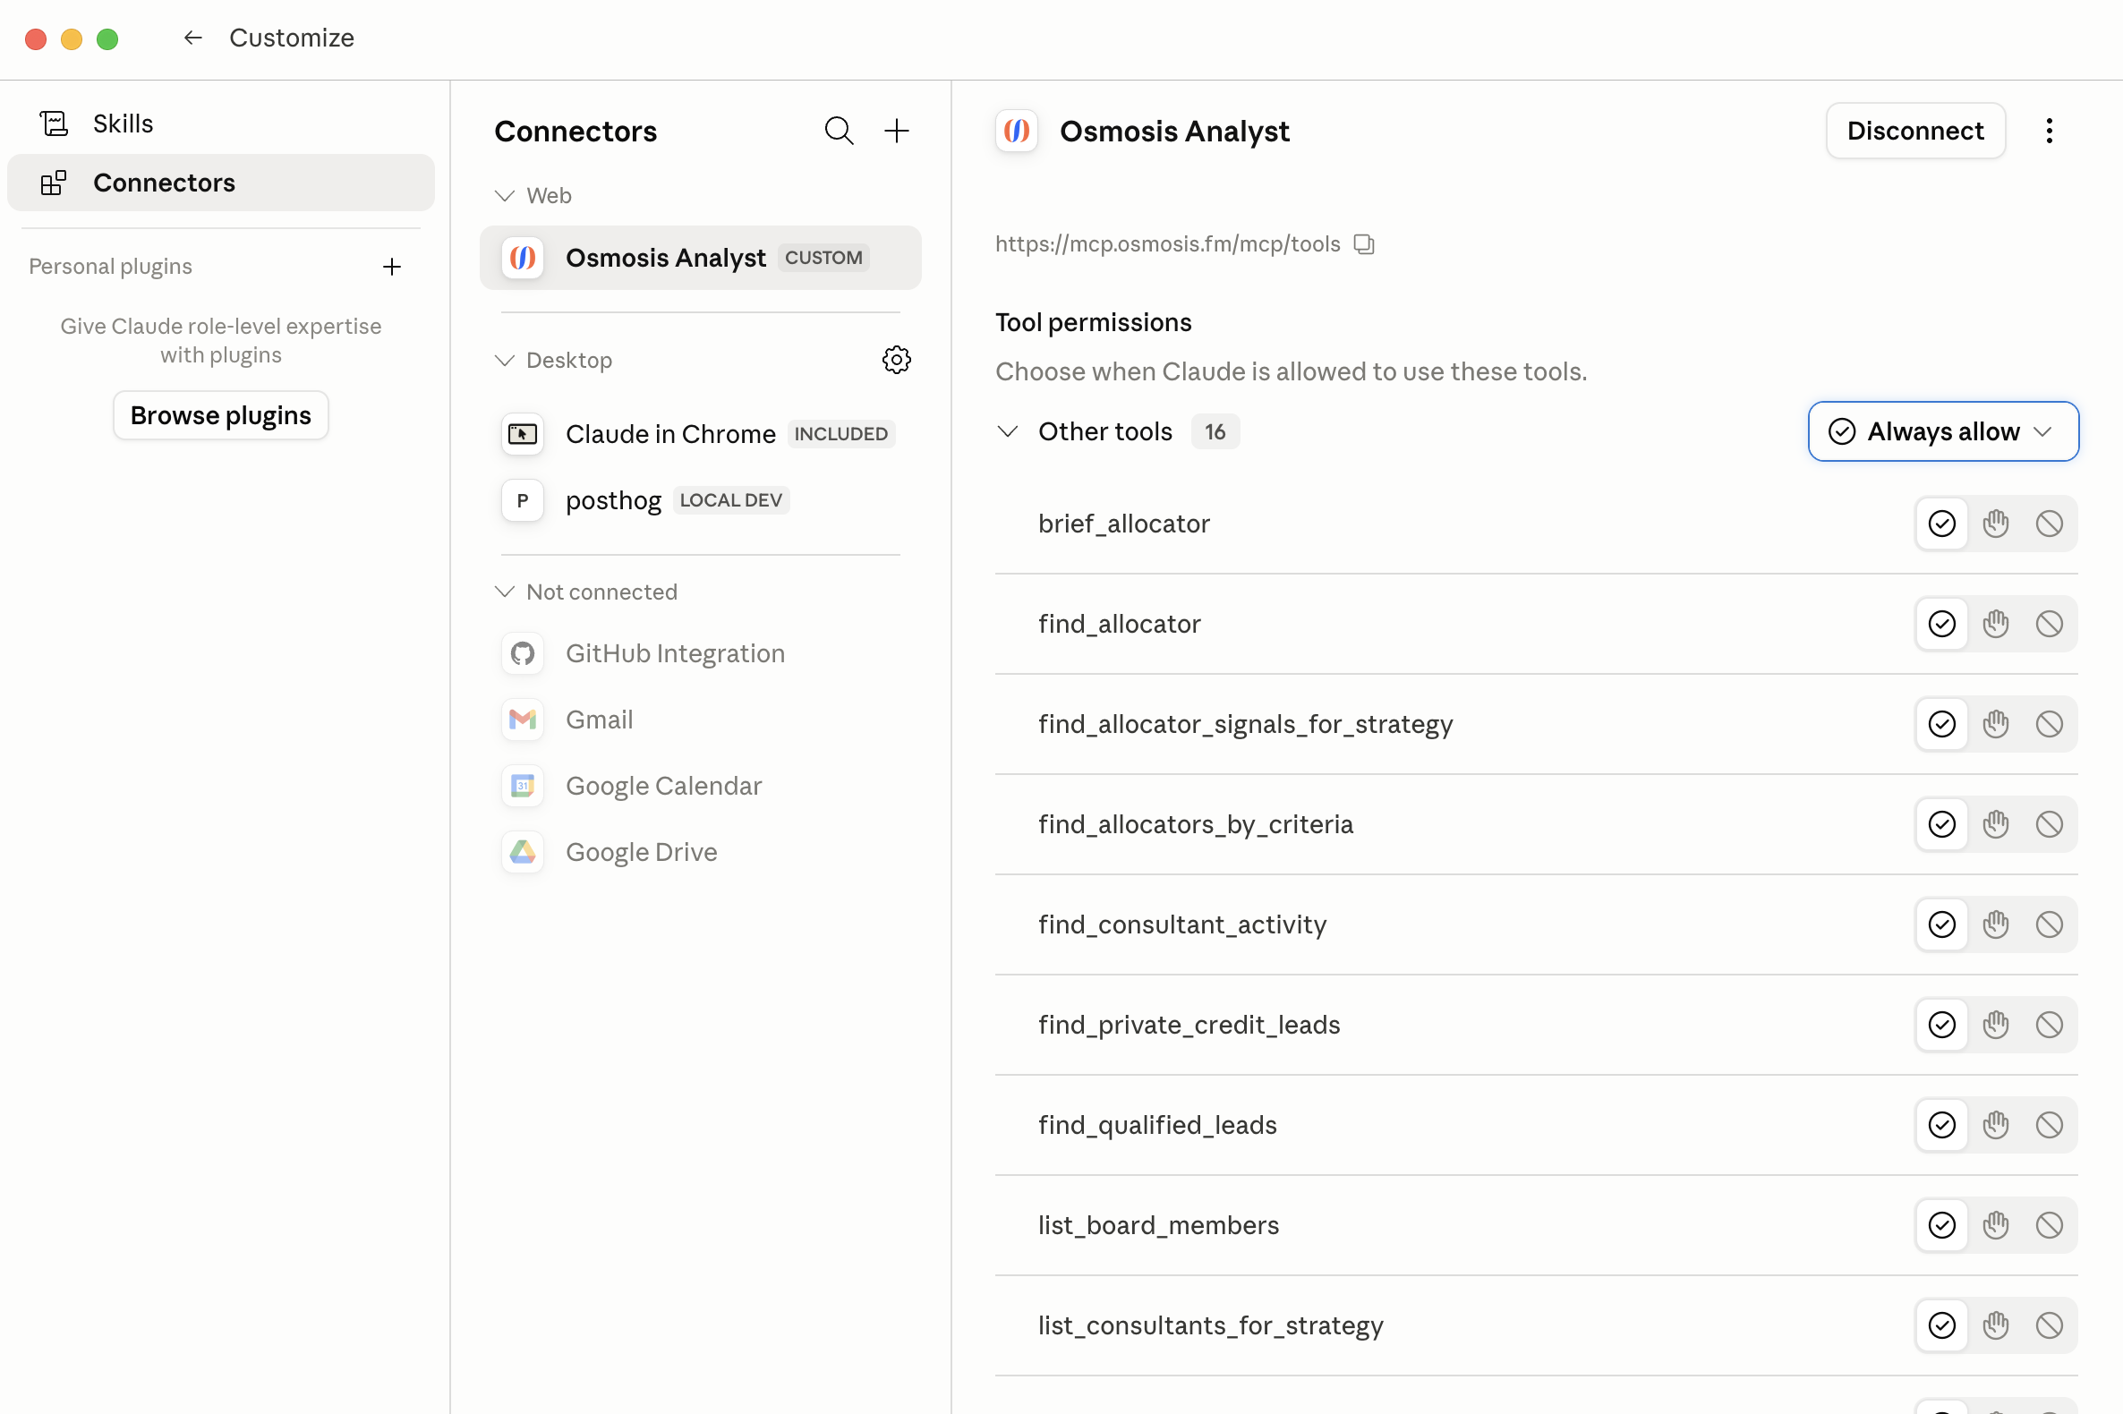Screen dimensions: 2123x1414
Task: Collapse the Other tools section
Action: 1008,432
